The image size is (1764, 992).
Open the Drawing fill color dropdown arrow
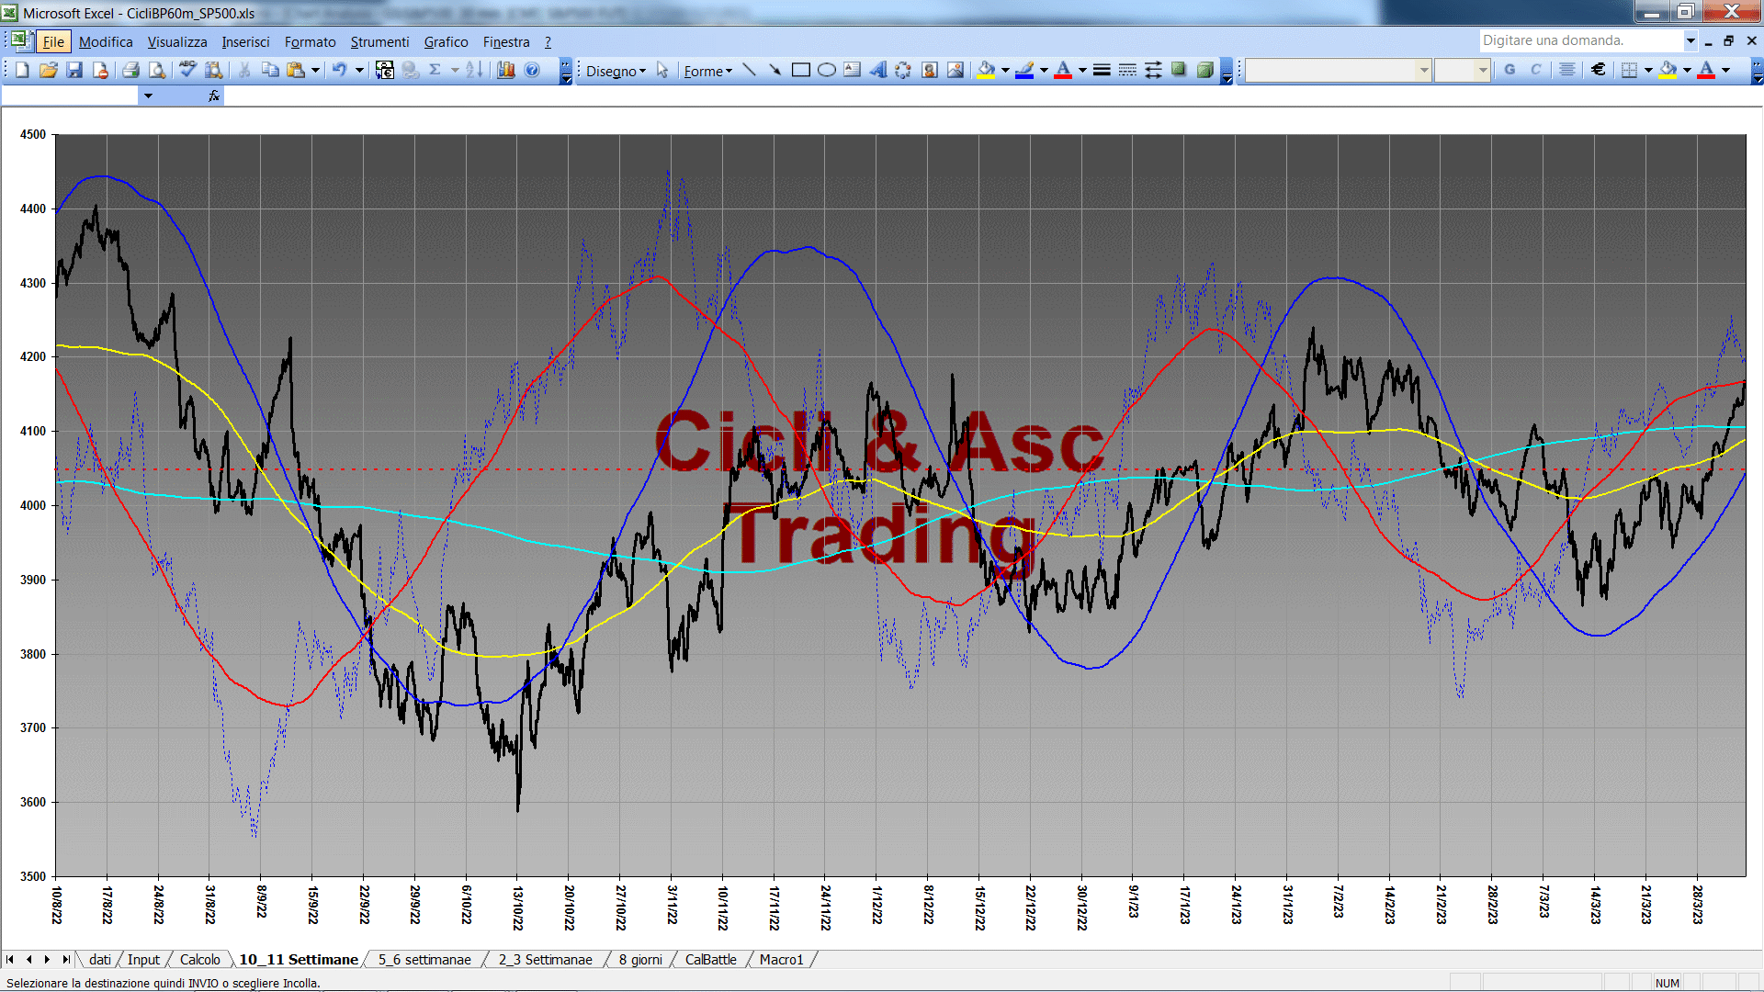tap(1005, 70)
